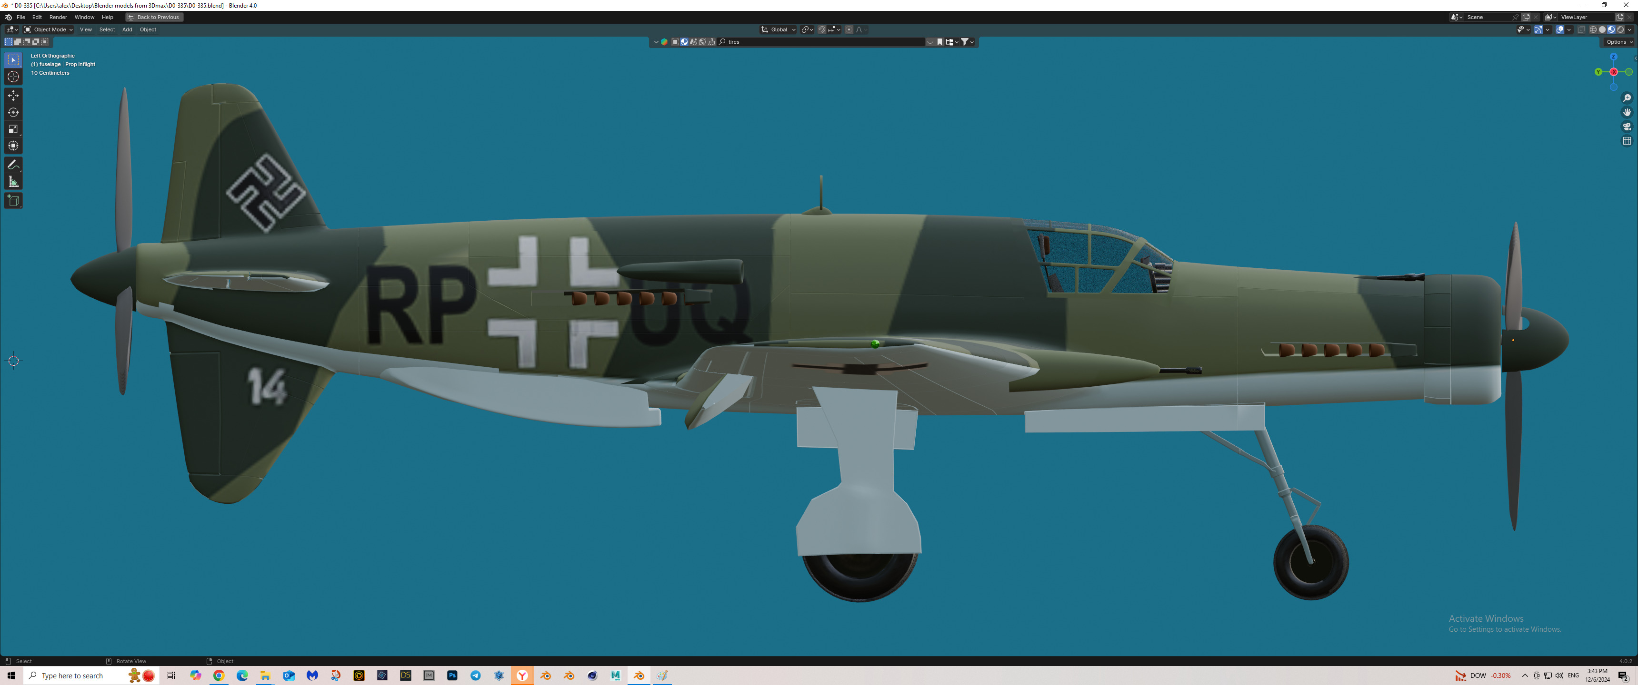Expand the Options dropdown

click(1618, 42)
